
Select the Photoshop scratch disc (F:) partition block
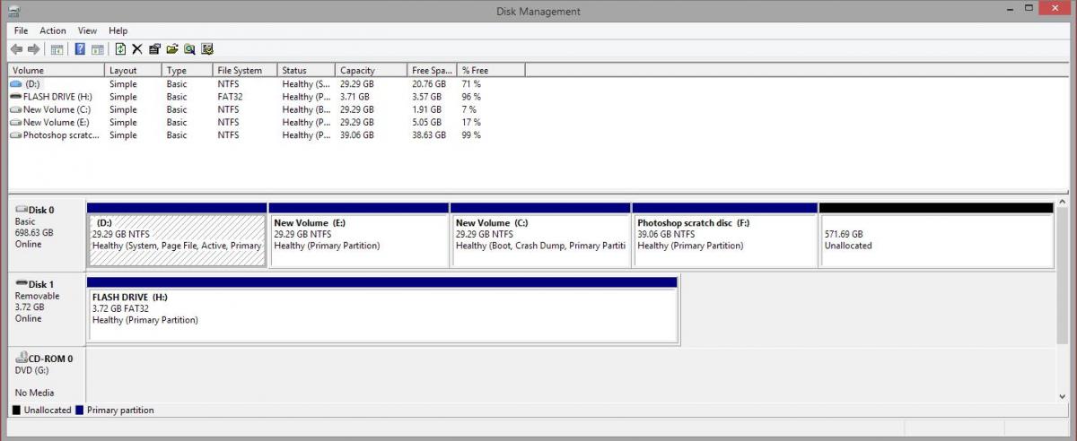pos(725,235)
